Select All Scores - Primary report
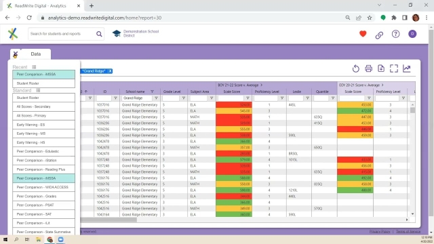Viewport: 434px width, 244px height. coord(43,116)
